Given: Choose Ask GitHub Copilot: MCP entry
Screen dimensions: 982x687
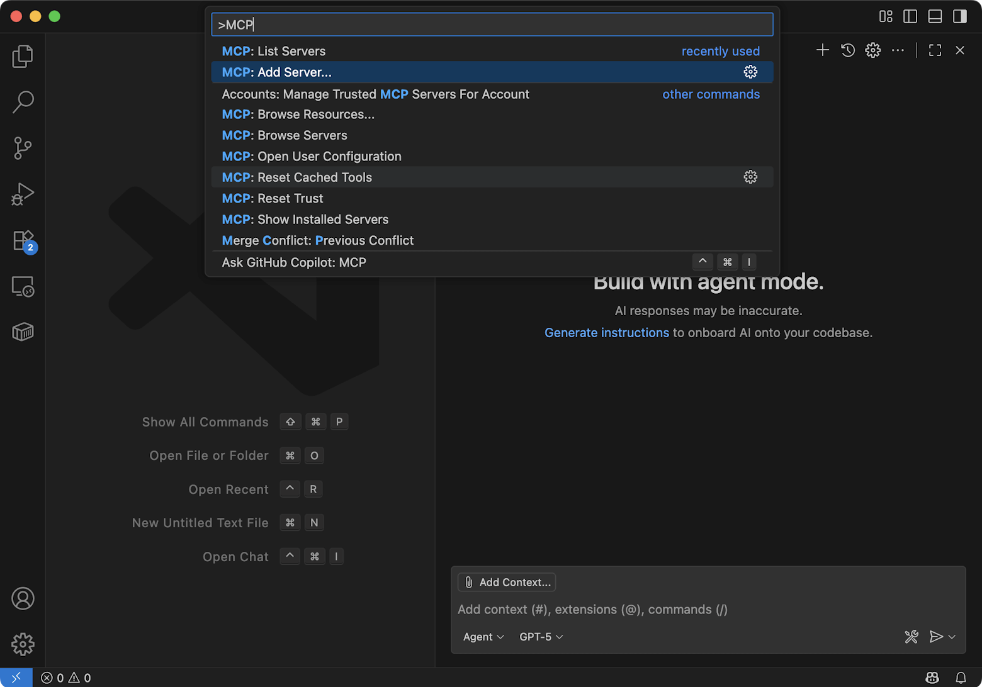Looking at the screenshot, I should [492, 262].
